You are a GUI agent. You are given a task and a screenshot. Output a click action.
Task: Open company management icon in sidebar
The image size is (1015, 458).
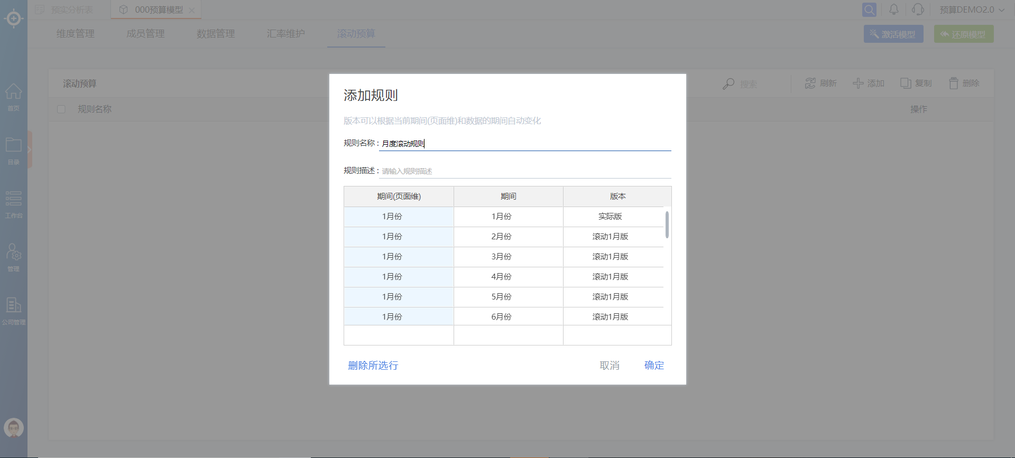14,306
